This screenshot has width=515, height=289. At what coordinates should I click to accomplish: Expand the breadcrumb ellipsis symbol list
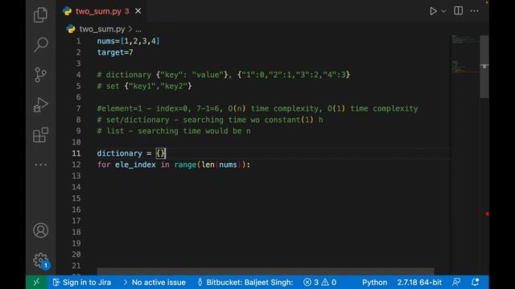click(138, 30)
